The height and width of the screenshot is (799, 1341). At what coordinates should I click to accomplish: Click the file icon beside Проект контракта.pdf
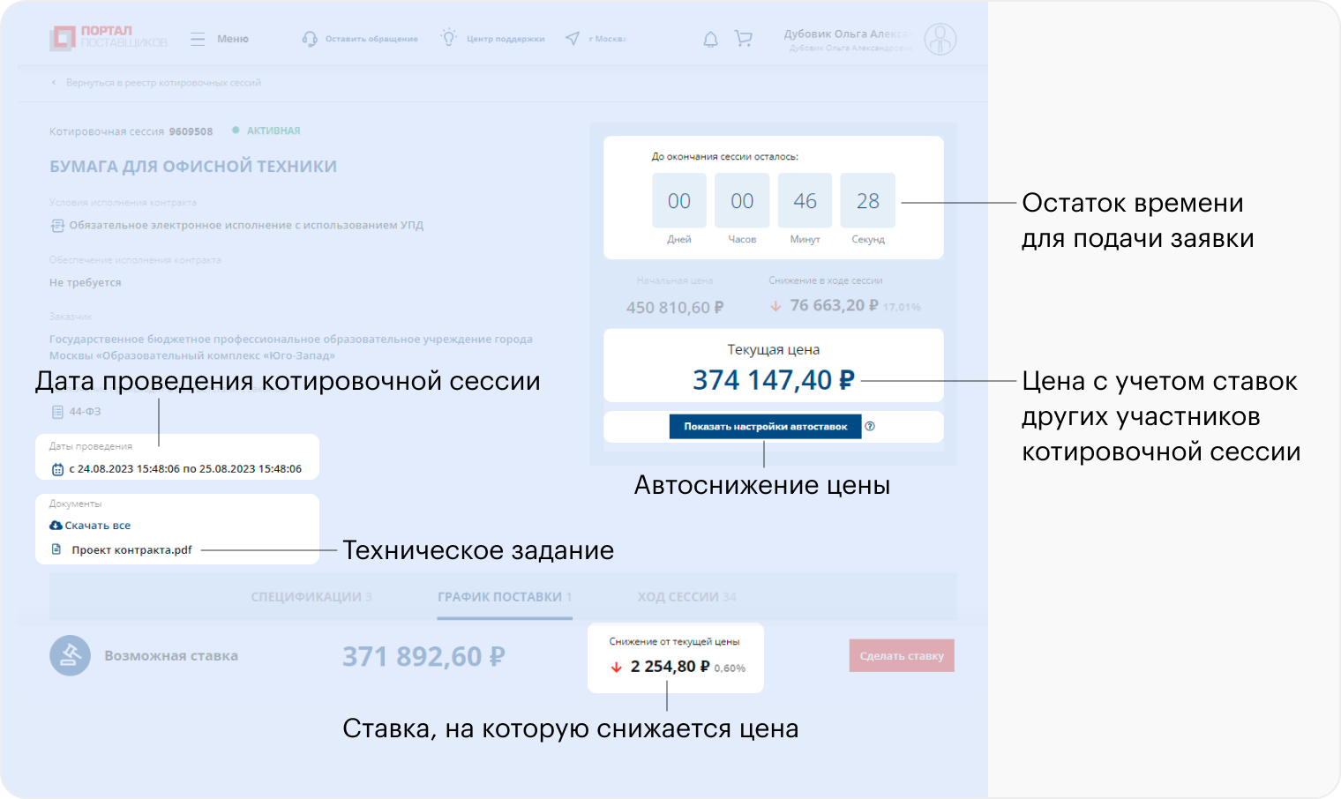(x=56, y=549)
